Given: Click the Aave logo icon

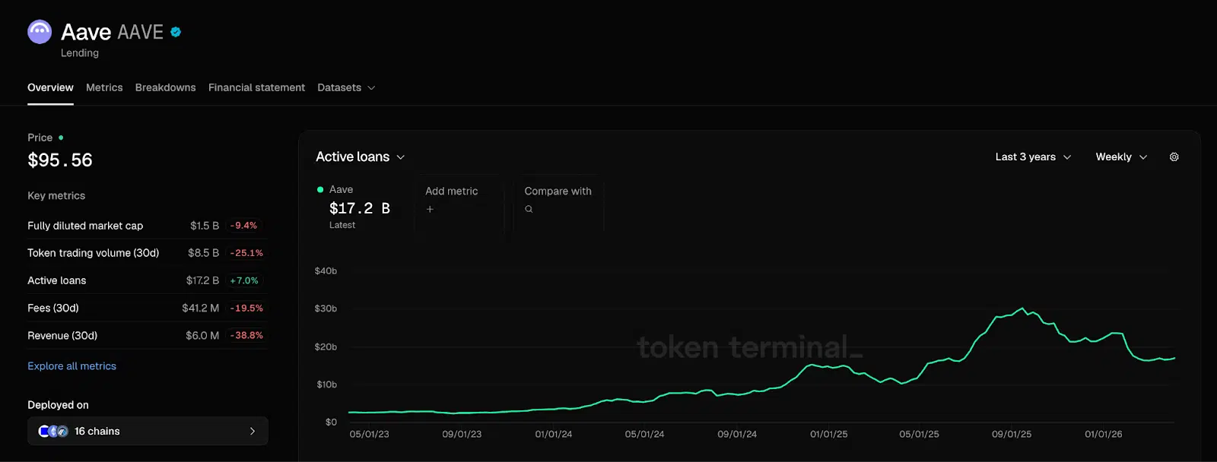Looking at the screenshot, I should tap(40, 32).
